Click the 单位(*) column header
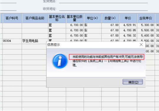The height and width of the screenshot is (111, 159). coord(93,18)
